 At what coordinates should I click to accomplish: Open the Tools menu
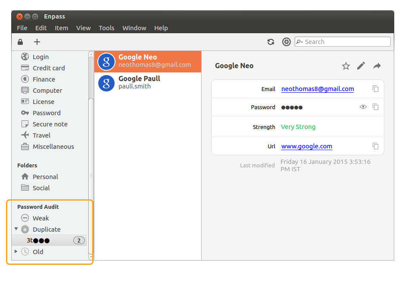click(x=106, y=28)
